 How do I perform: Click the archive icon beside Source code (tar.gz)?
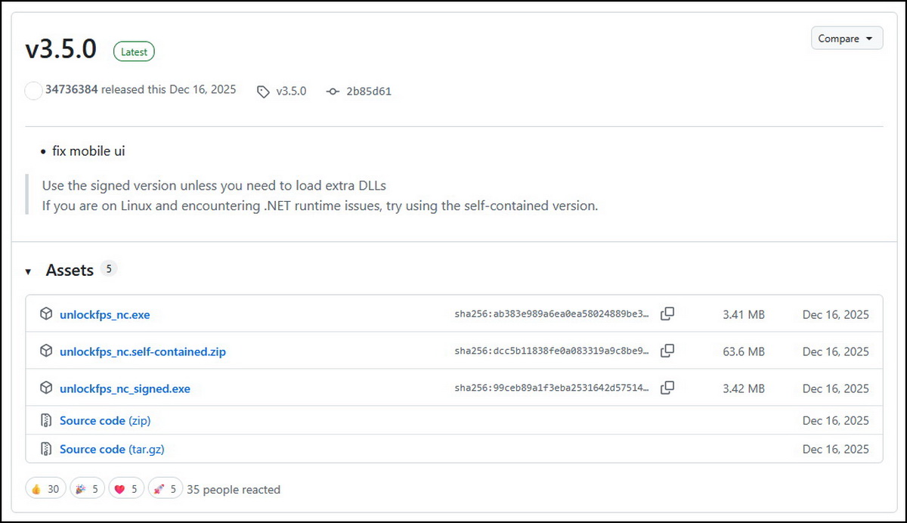[46, 449]
